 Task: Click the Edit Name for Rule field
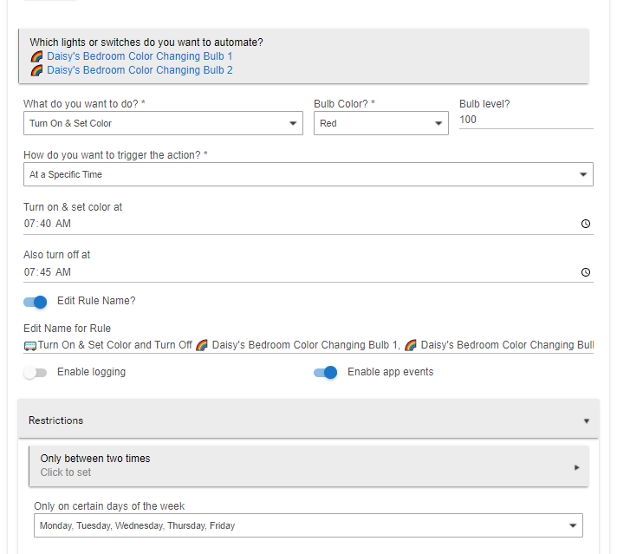click(x=308, y=345)
